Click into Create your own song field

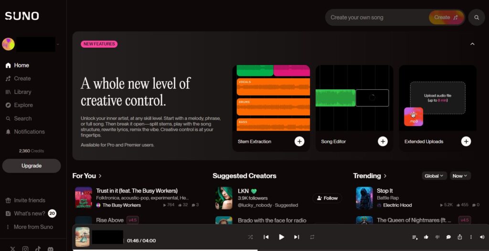coord(377,18)
